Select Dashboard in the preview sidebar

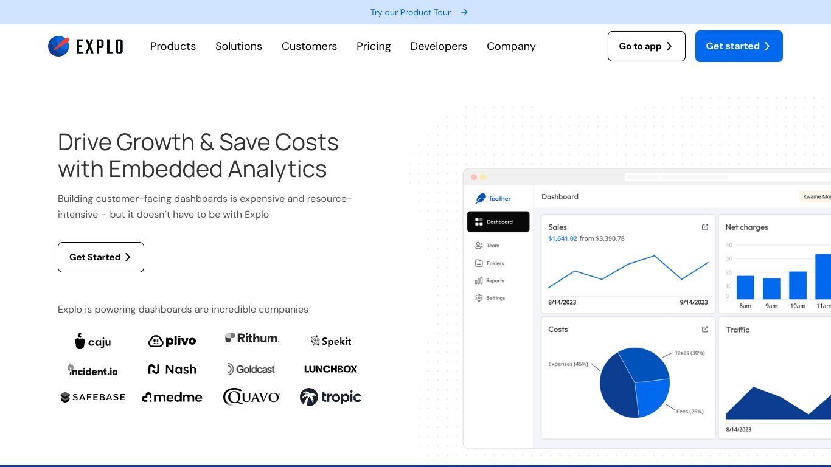[498, 222]
